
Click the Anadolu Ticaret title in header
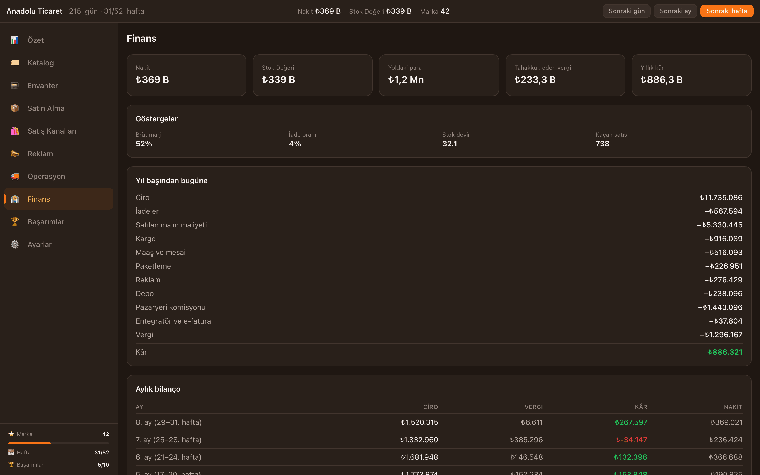pos(35,11)
